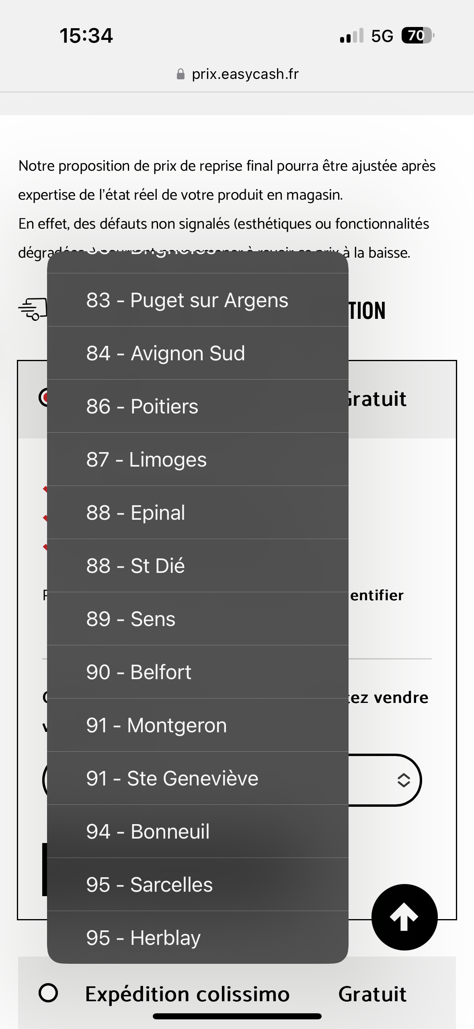Select 95 - Sarcelles store
Image resolution: width=474 pixels, height=1029 pixels.
coord(198,884)
